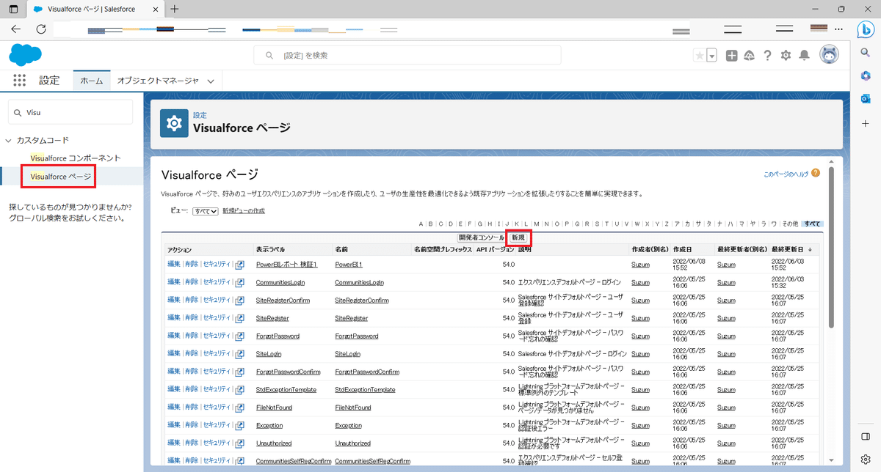Go back with the browser back arrow
This screenshot has width=881, height=472.
coord(16,29)
